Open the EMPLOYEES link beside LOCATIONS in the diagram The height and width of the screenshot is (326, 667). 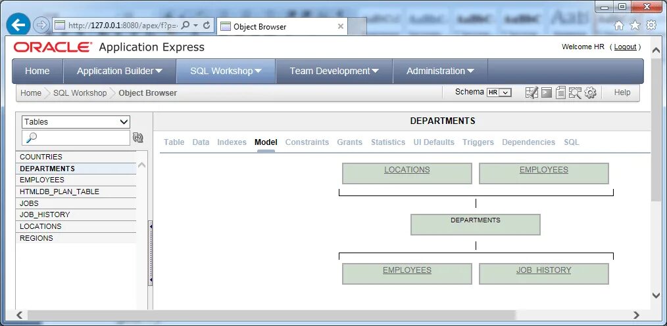click(543, 170)
